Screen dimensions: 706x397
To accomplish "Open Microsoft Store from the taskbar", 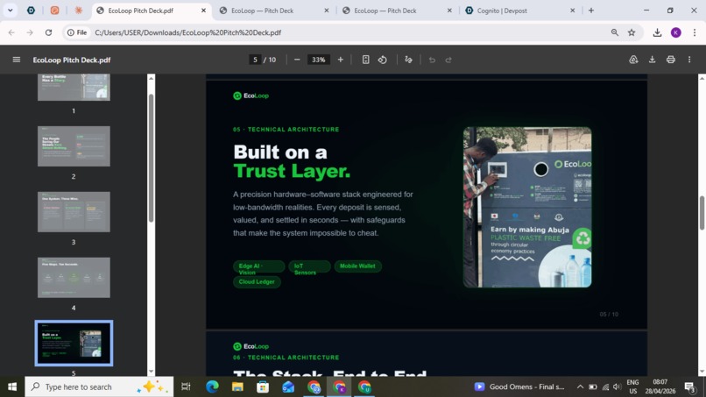I will (x=263, y=386).
